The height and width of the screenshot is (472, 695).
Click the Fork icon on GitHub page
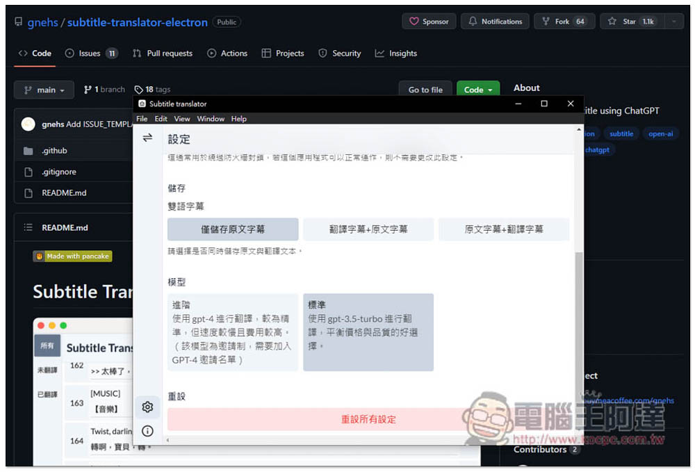coord(546,22)
